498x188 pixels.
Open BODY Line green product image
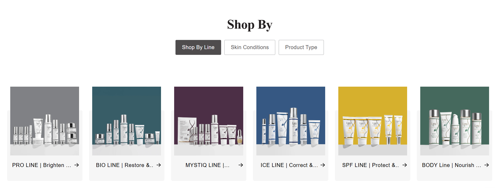[454, 121]
